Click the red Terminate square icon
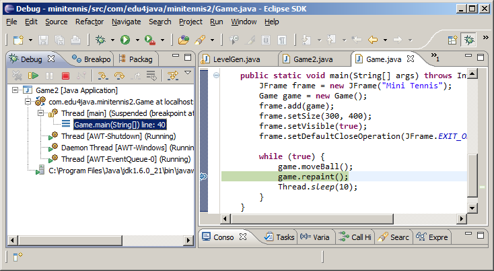 [x=65, y=76]
